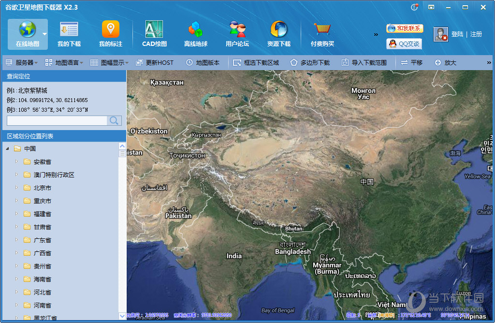This screenshot has height=323, width=495.
Task: Open 资源下载 resource download
Action: pyautogui.click(x=279, y=34)
